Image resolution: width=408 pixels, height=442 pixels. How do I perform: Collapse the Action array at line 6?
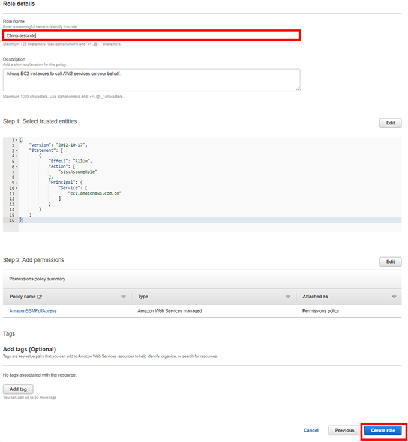[16, 166]
